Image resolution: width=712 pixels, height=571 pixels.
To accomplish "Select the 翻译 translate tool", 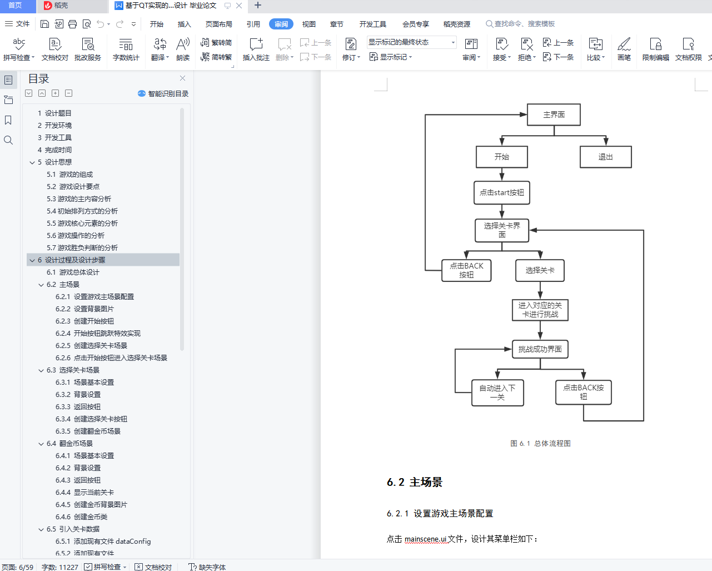I will pyautogui.click(x=160, y=49).
